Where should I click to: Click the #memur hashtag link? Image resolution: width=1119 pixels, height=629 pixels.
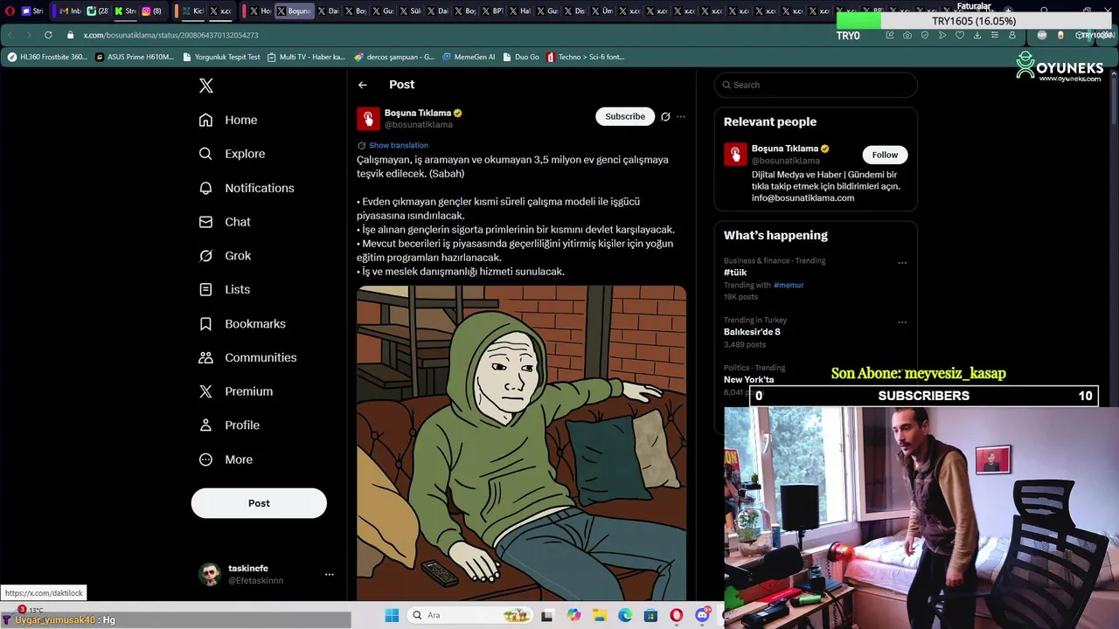(789, 285)
